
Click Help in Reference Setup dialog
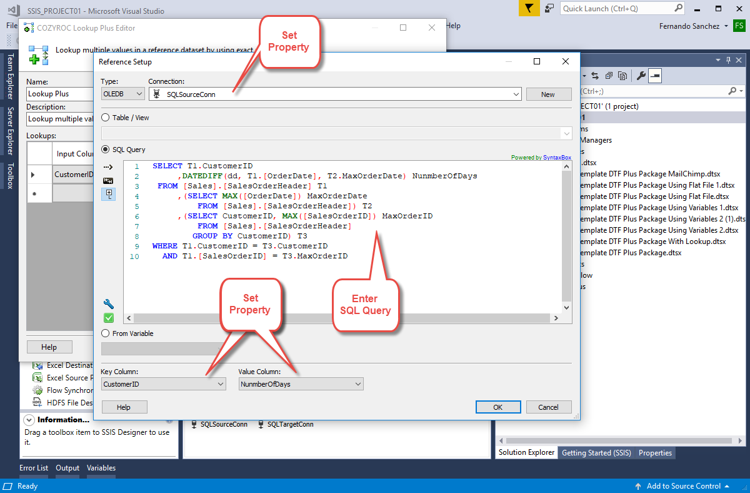(124, 407)
